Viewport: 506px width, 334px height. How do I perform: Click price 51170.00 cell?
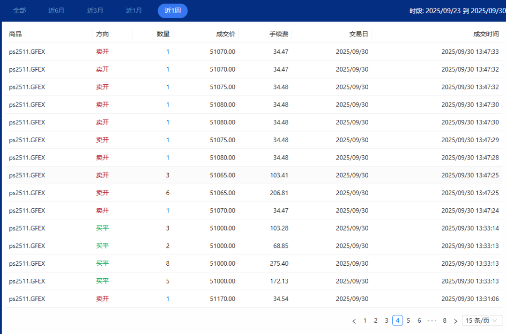[223, 299]
